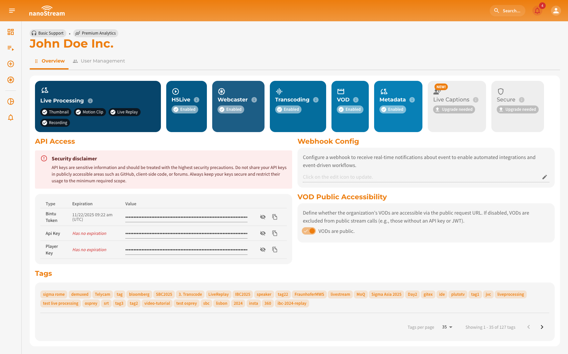
Task: Open Metadata info tooltip chevron icon
Action: coord(413,99)
